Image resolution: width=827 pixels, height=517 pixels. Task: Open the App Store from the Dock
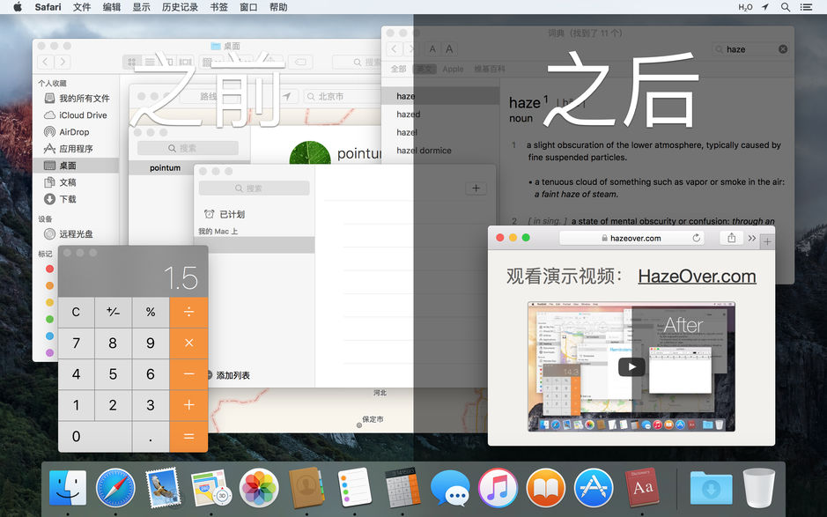[593, 487]
